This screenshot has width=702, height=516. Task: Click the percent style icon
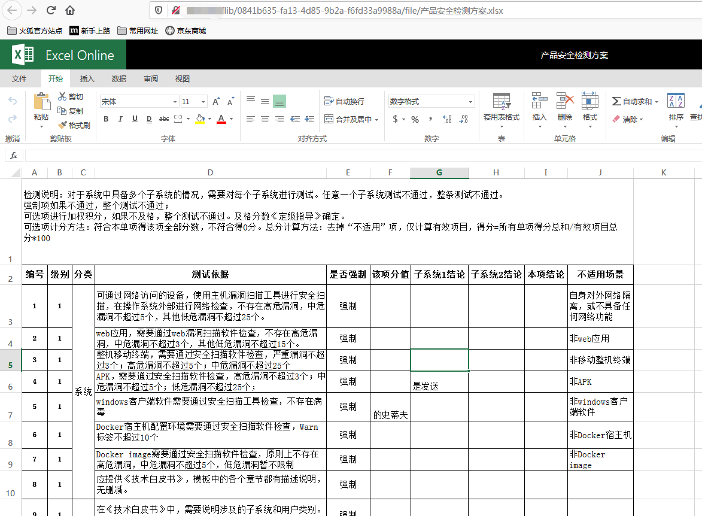click(415, 119)
